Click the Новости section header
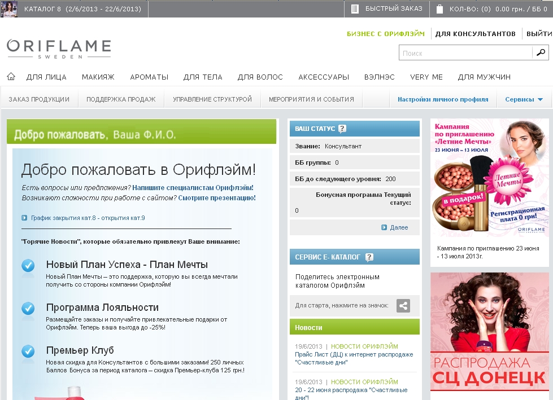Screen dimensions: 553x400 pos(354,327)
